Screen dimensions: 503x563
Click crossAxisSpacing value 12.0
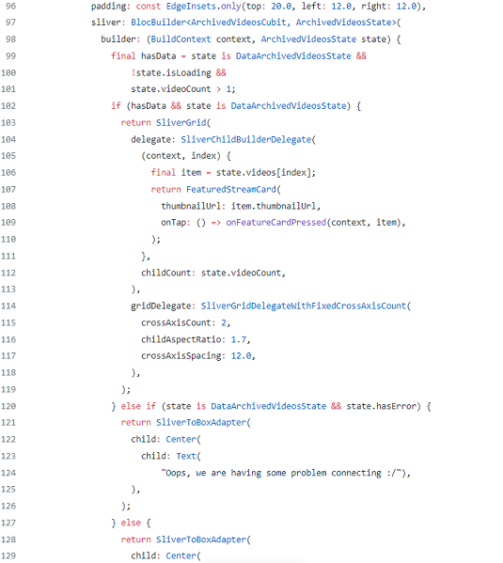[241, 356]
